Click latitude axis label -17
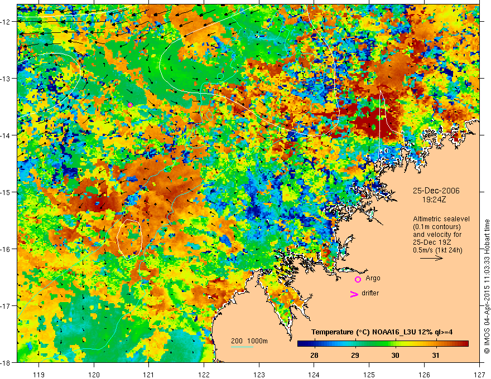This screenshot has width=491, height=379. [x=6, y=306]
